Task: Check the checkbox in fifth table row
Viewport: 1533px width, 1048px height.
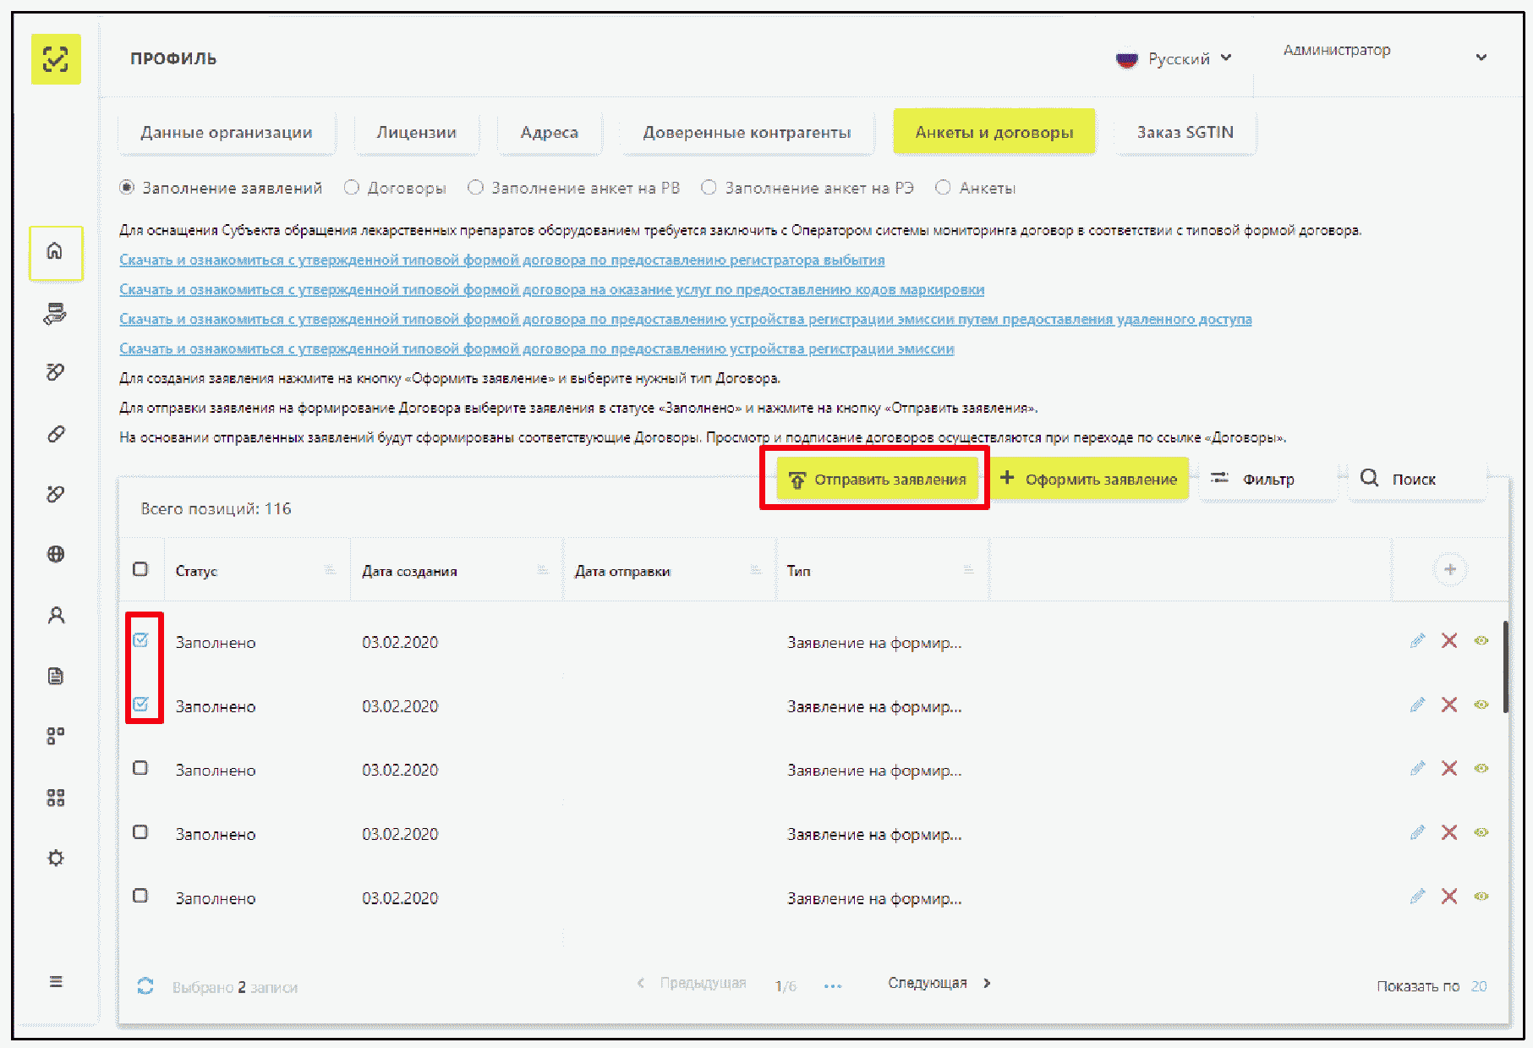Action: 140,896
